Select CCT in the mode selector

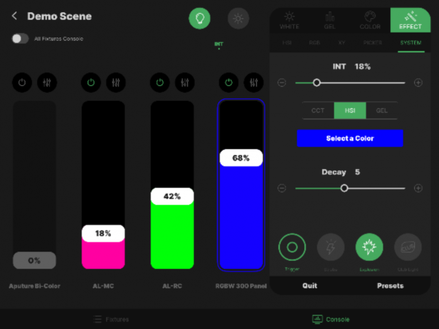tap(318, 110)
